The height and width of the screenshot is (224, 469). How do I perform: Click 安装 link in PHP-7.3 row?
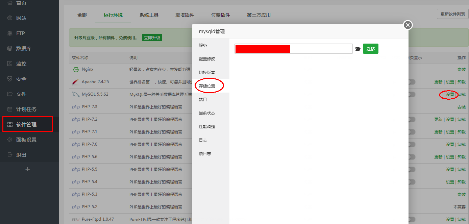point(462,107)
